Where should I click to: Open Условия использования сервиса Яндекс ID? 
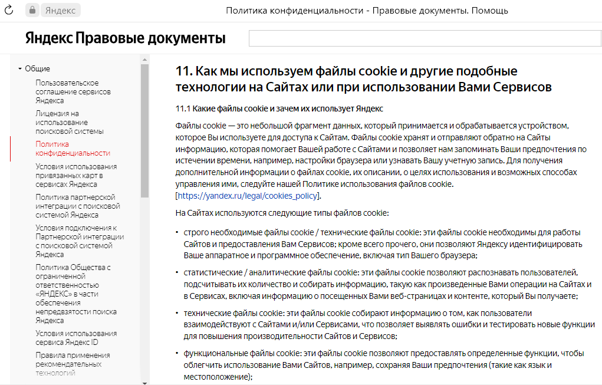tap(76, 338)
